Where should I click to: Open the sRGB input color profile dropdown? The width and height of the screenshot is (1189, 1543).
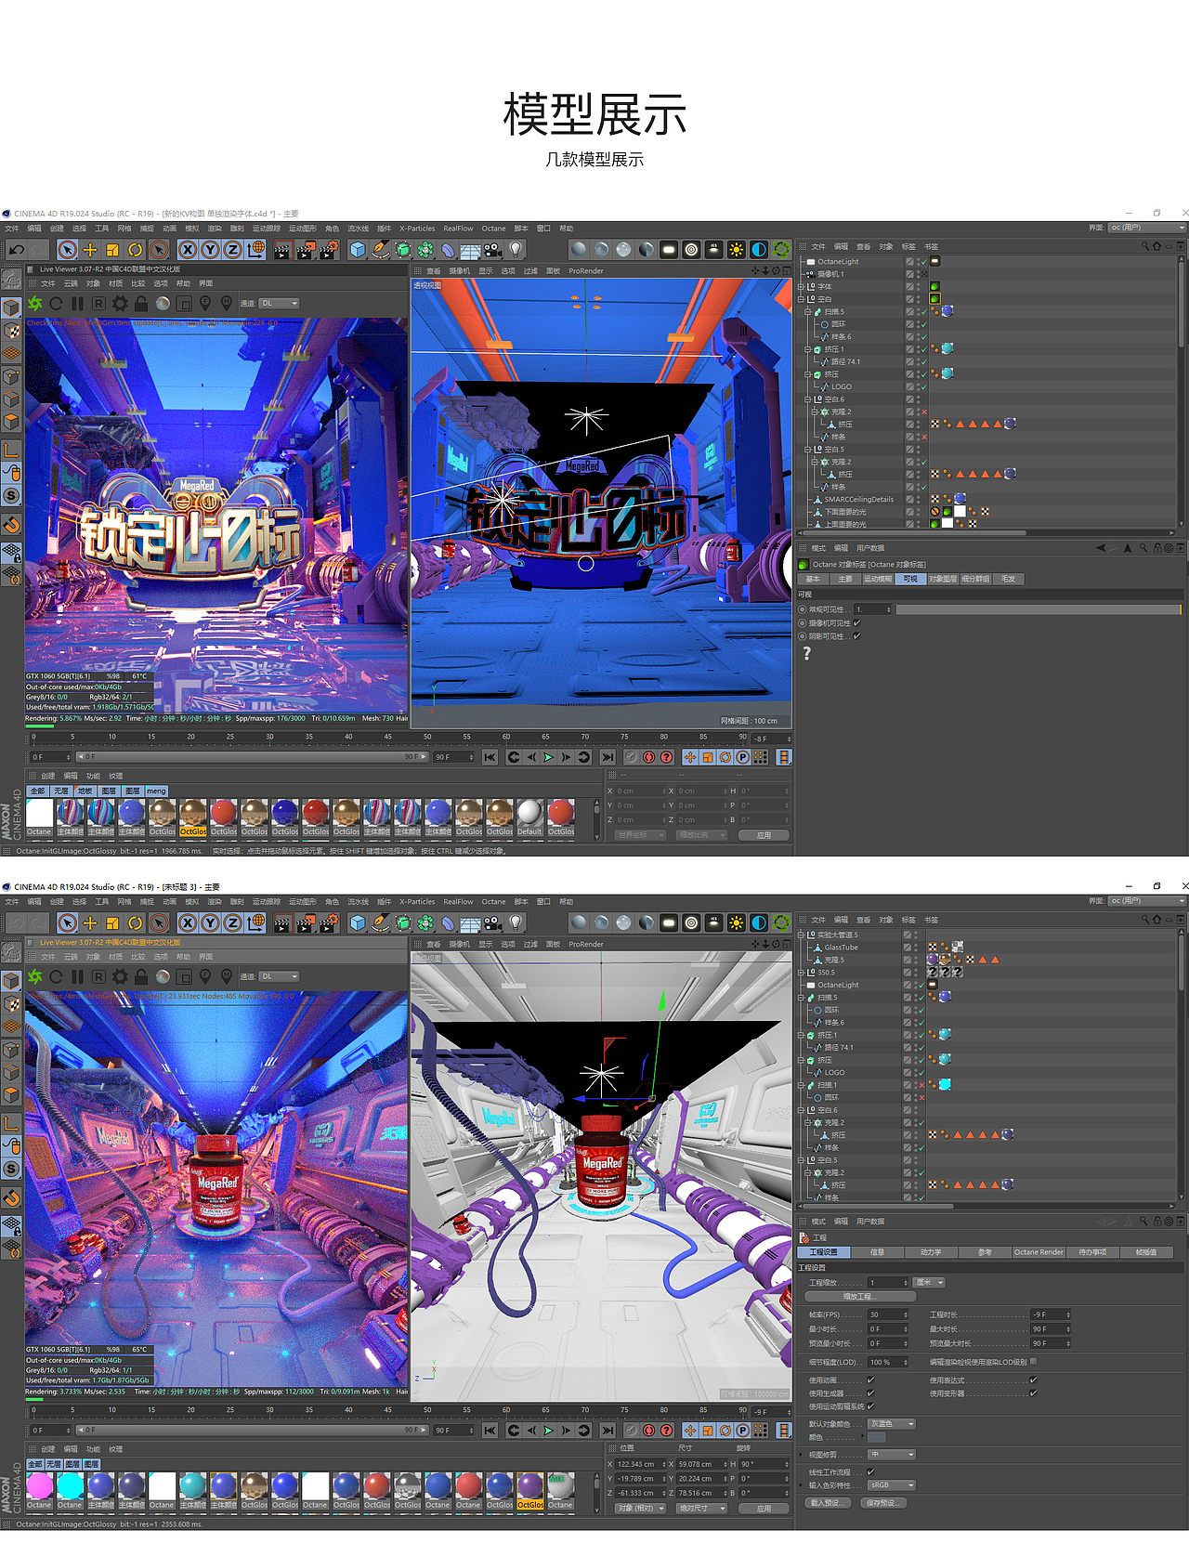892,1485
